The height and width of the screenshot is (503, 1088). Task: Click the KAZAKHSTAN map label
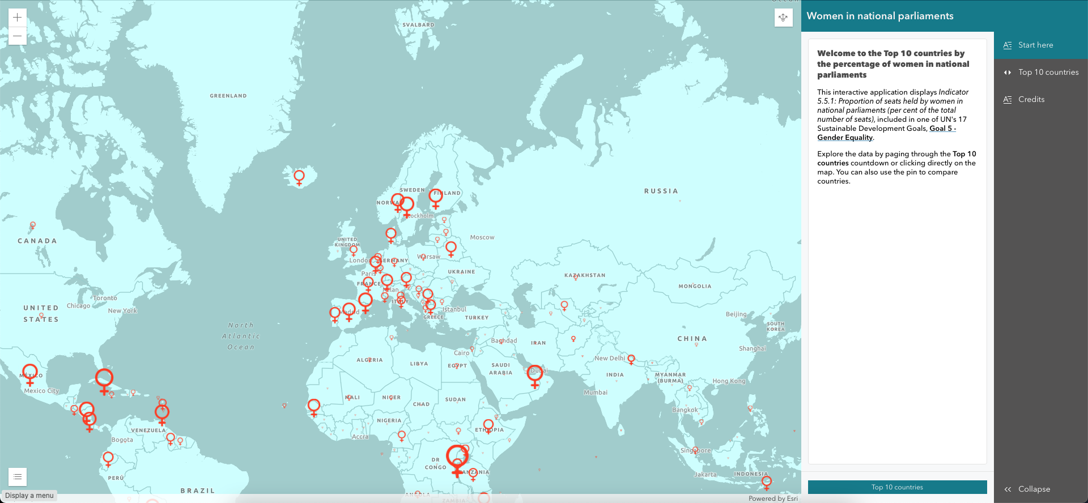585,275
